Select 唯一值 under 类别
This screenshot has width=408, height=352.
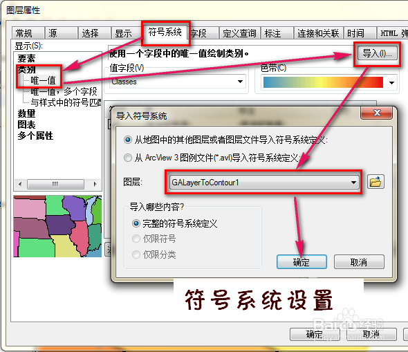click(43, 80)
